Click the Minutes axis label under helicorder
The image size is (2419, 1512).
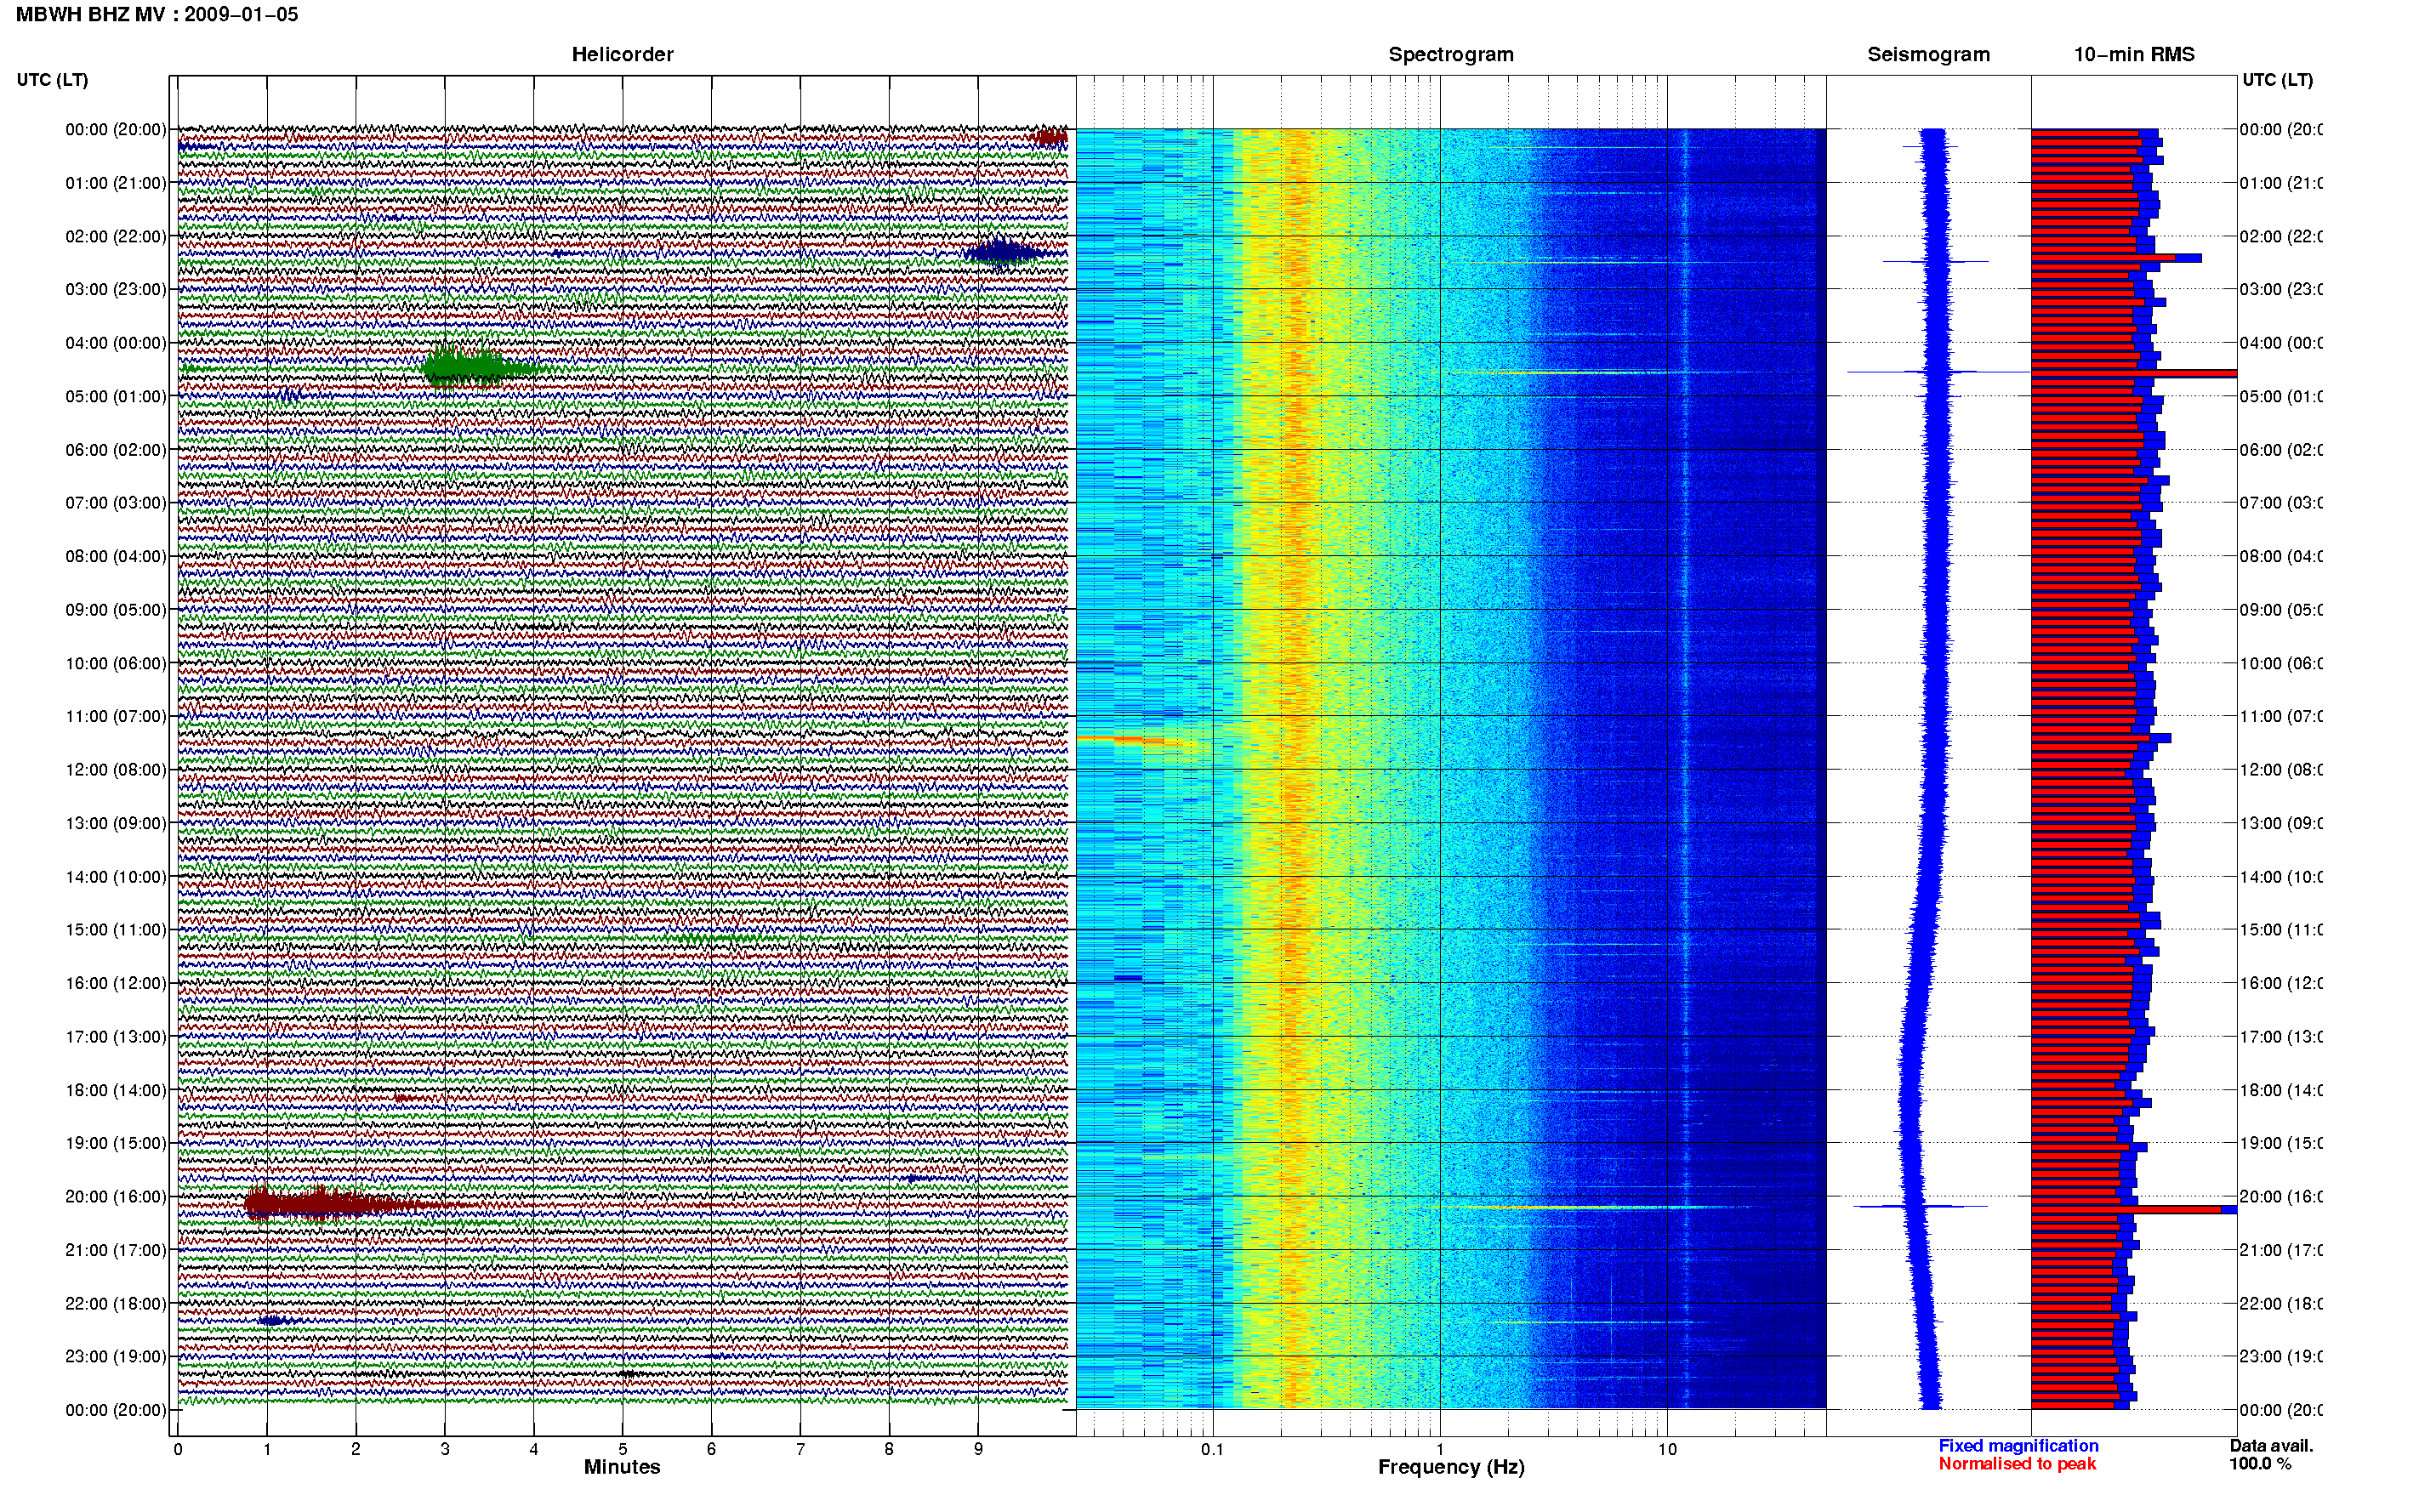[x=622, y=1467]
